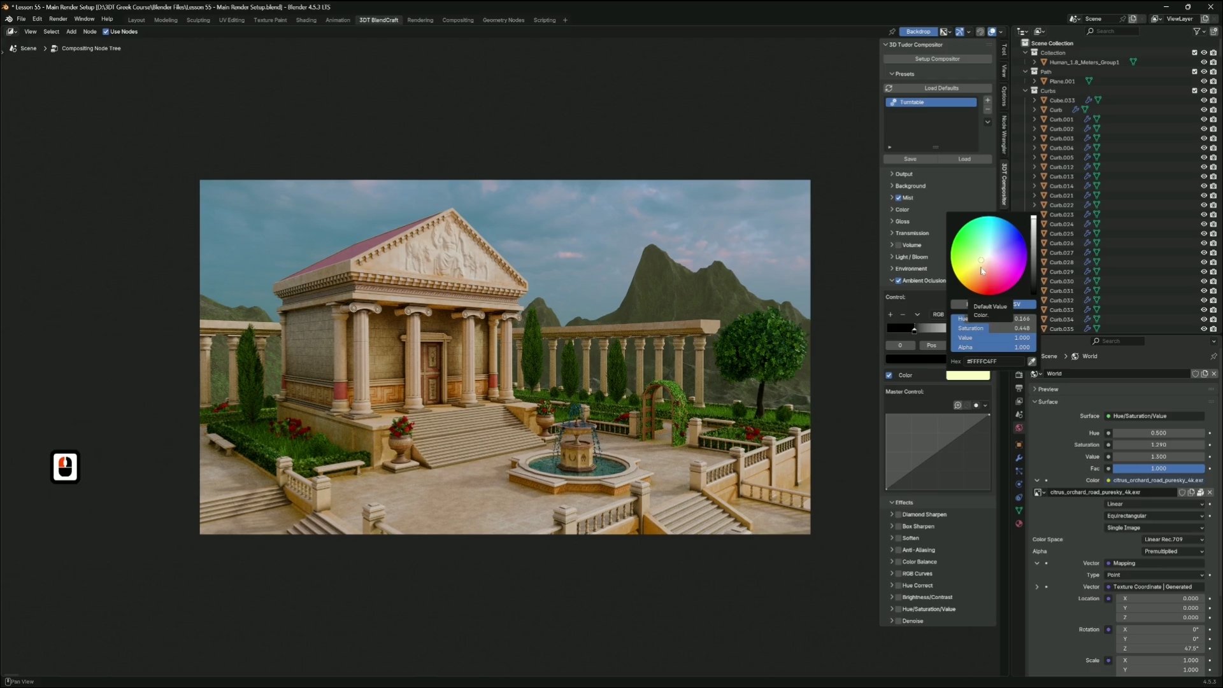1223x688 pixels.
Task: Click the eyedropper icon beside Hex field
Action: [1031, 362]
